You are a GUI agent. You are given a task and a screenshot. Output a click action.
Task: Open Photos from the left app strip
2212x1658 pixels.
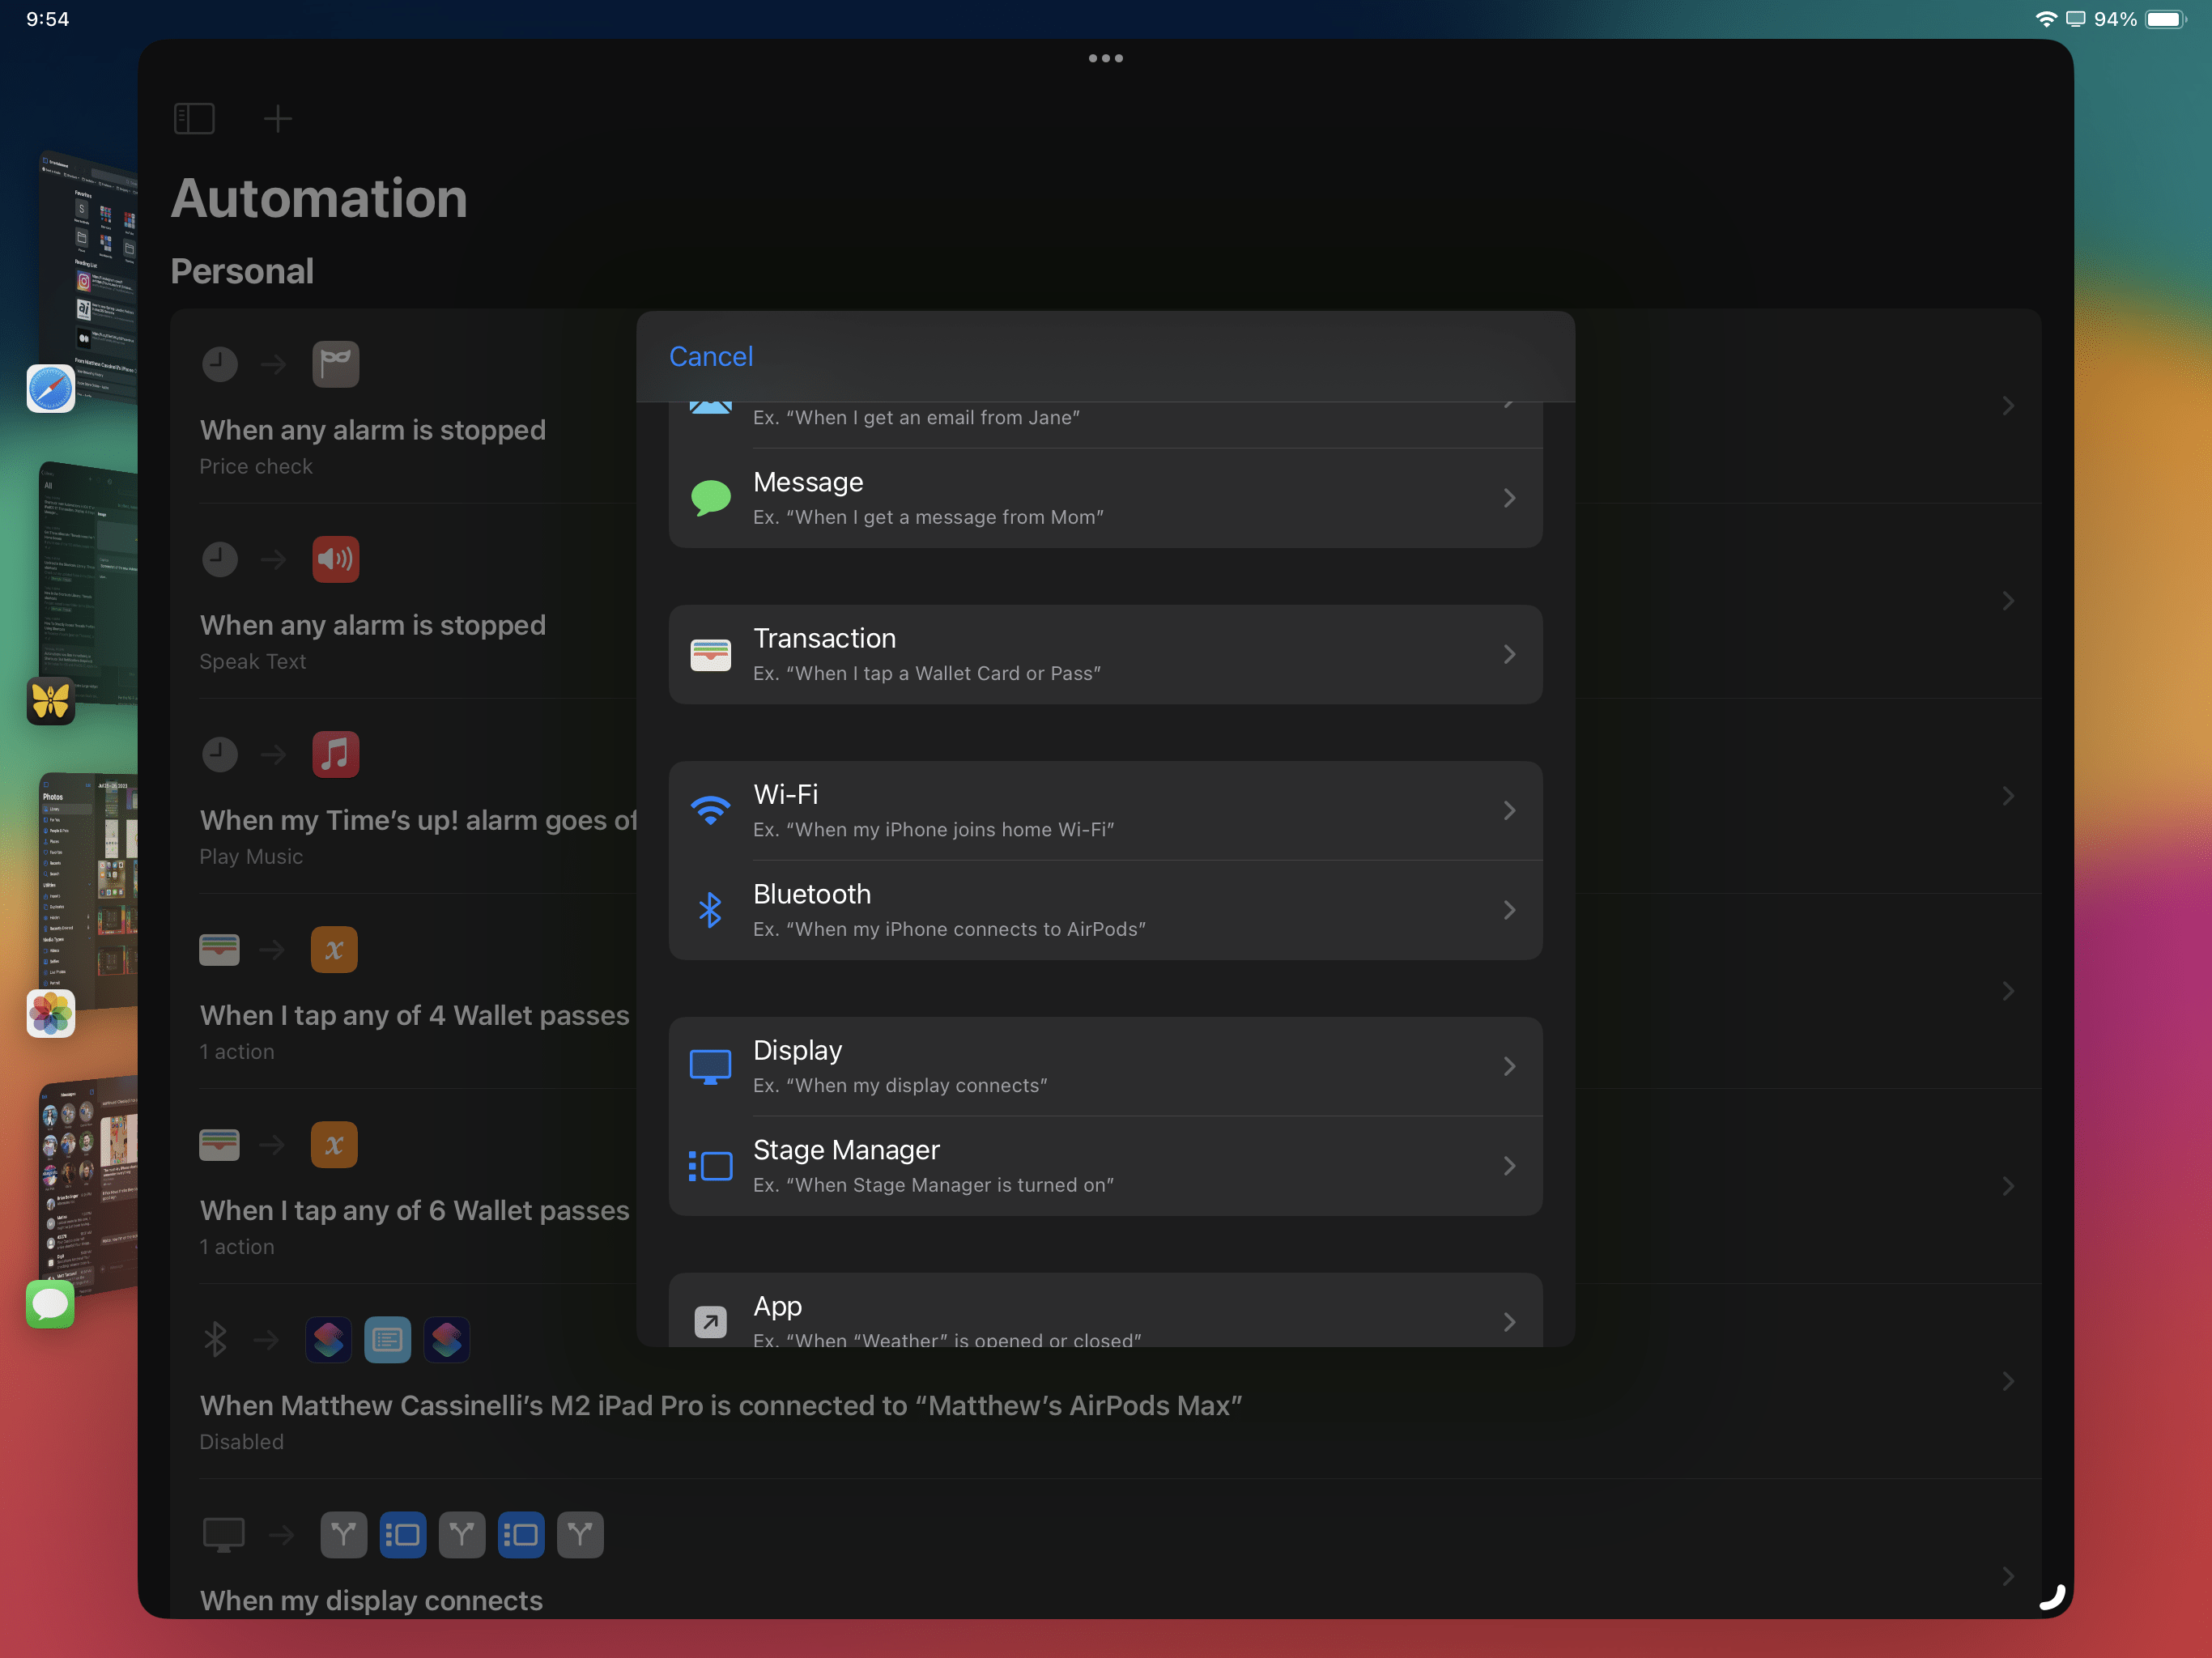click(x=50, y=1014)
